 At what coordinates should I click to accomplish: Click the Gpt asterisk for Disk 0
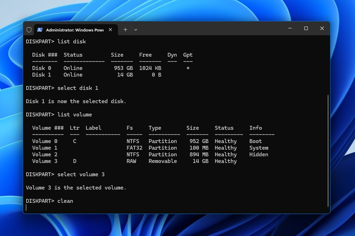click(188, 68)
